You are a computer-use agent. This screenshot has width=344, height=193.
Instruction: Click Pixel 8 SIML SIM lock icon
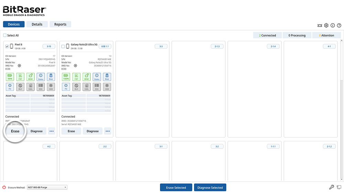pos(31,87)
